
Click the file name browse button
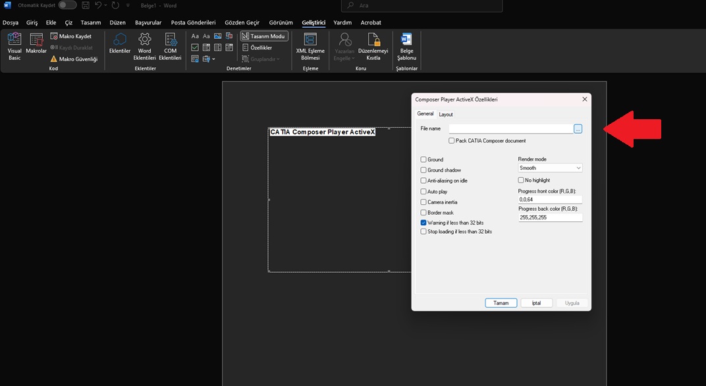pyautogui.click(x=578, y=129)
